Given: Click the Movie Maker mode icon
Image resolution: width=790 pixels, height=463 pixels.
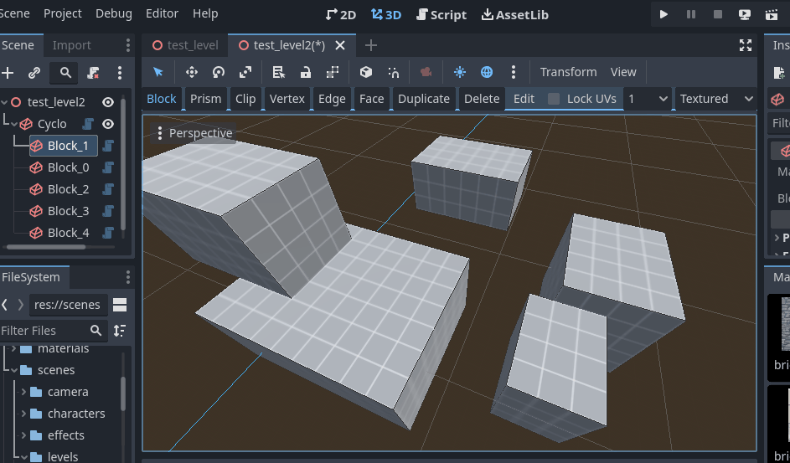Looking at the screenshot, I should (x=772, y=14).
